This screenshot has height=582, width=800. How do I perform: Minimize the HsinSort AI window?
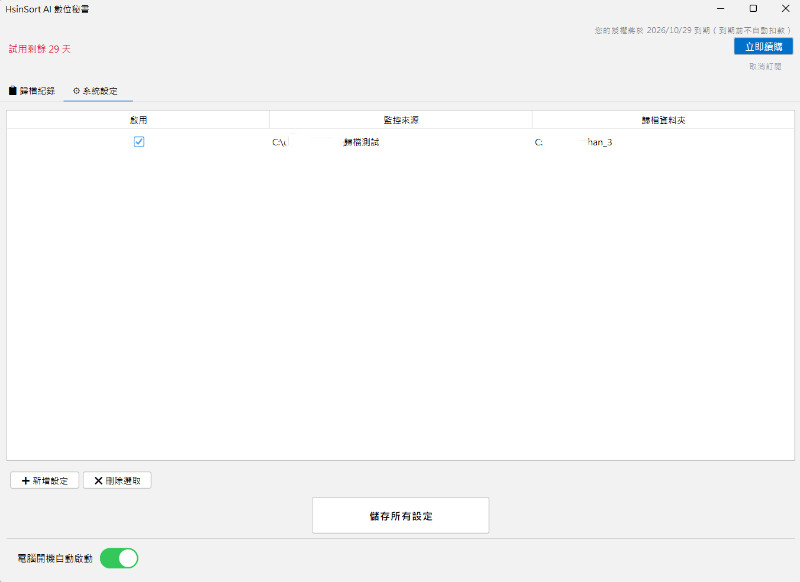(721, 8)
